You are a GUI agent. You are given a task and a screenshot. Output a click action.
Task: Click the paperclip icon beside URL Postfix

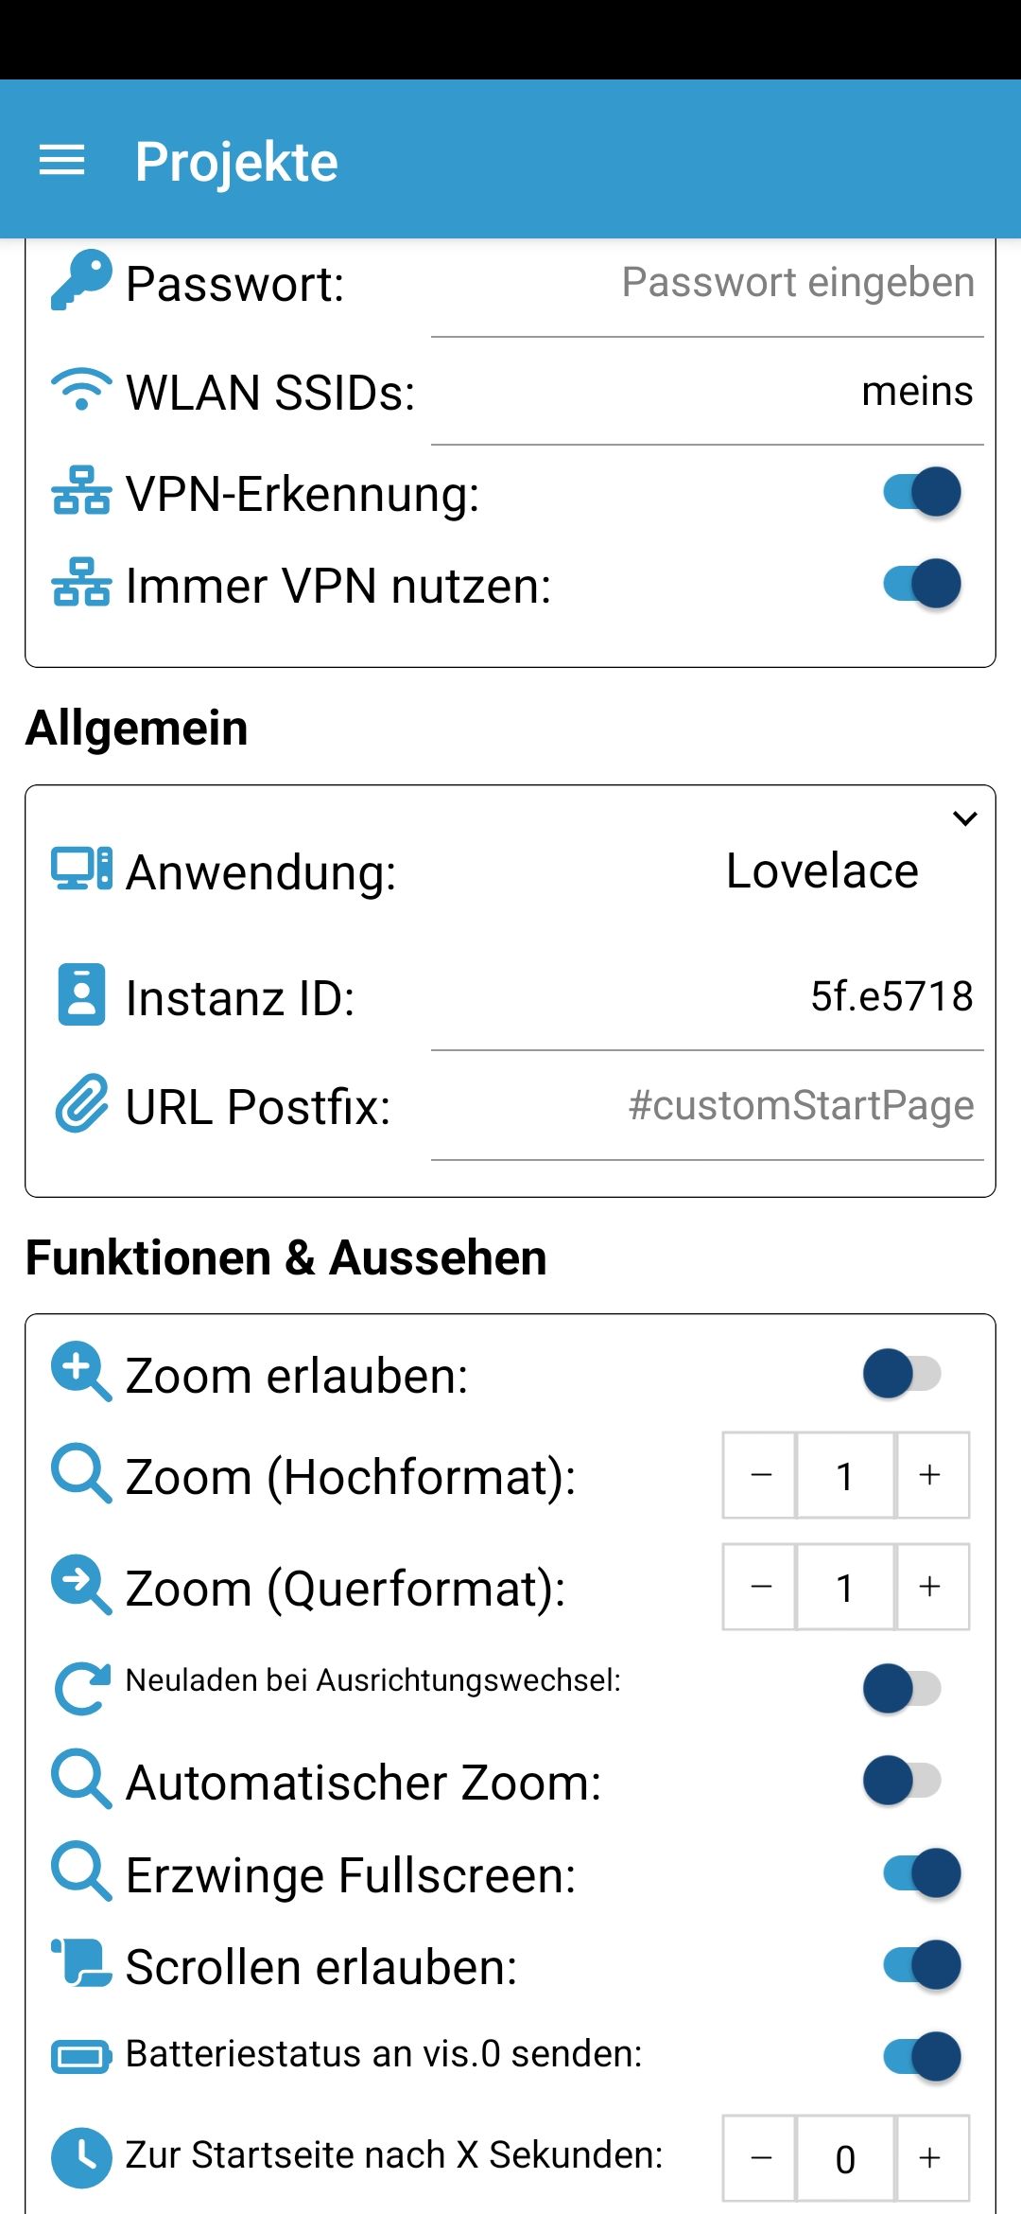pyautogui.click(x=81, y=1103)
